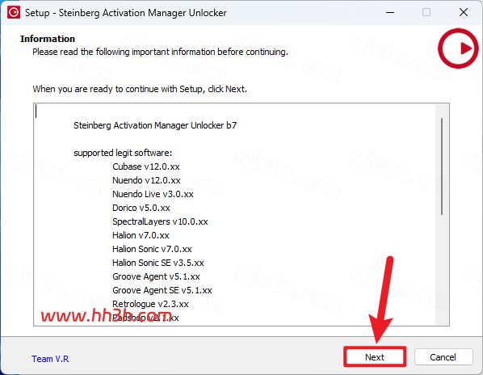Click the Nuendo Live v3.0.xx entry
The image size is (483, 375).
coord(153,194)
